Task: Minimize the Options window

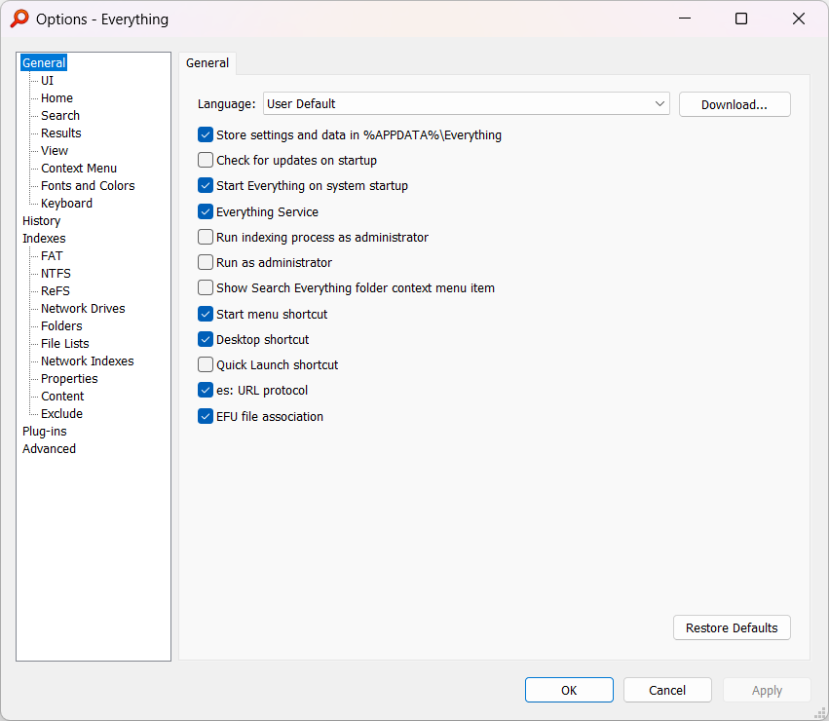Action: point(685,19)
